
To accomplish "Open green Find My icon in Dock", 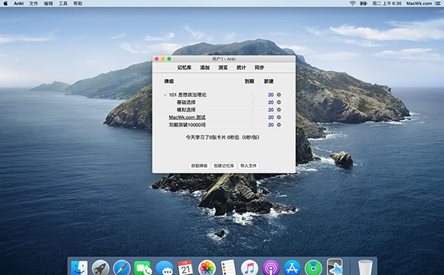I will point(313,267).
